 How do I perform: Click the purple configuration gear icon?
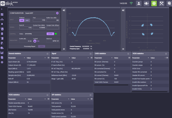pyautogui.click(x=57, y=13)
